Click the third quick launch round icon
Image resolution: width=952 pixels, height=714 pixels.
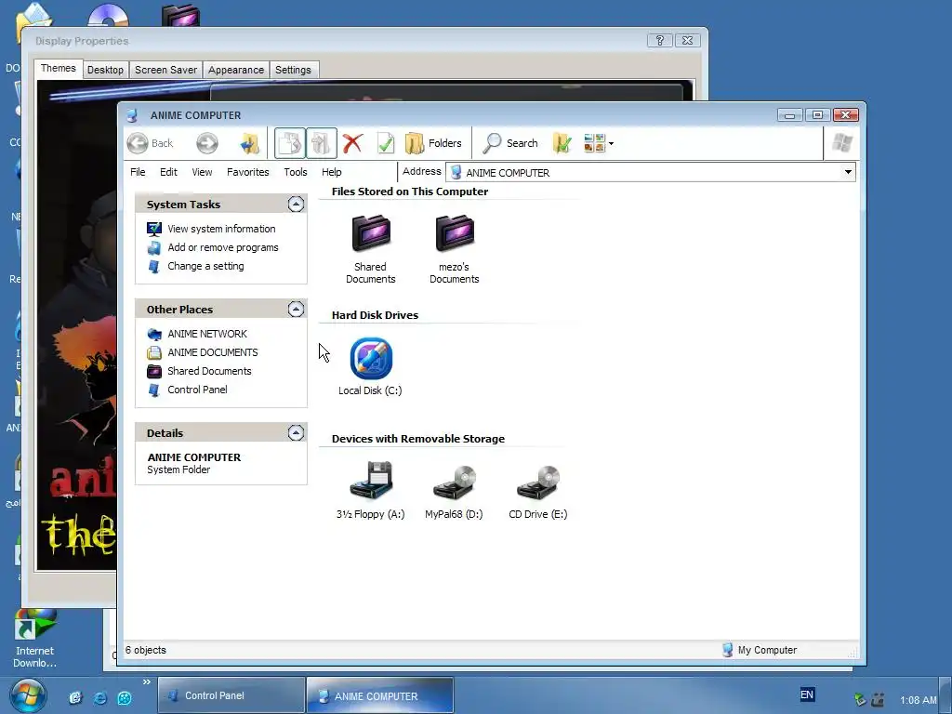pos(125,698)
